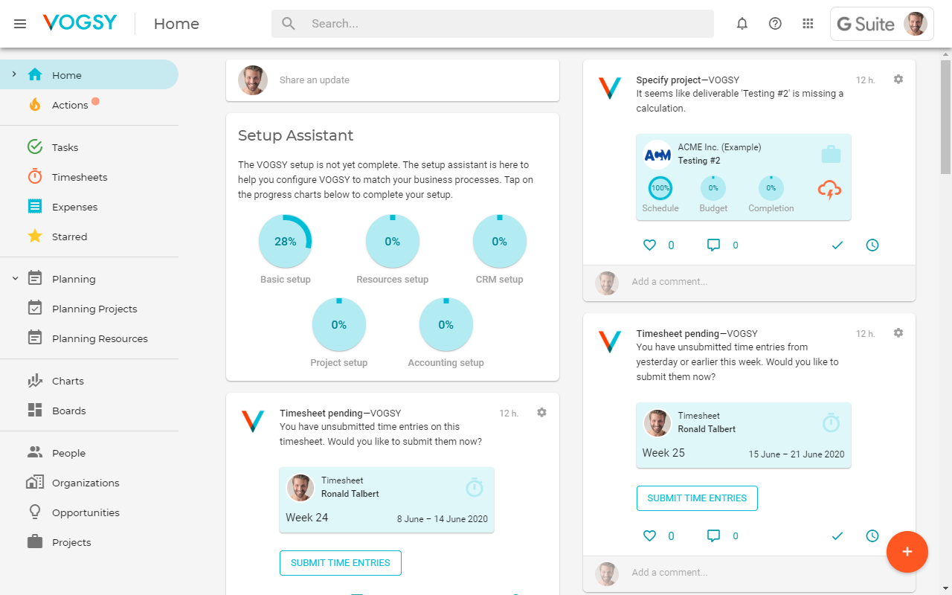Open Planning Resources
This screenshot has height=595, width=952.
89,338
